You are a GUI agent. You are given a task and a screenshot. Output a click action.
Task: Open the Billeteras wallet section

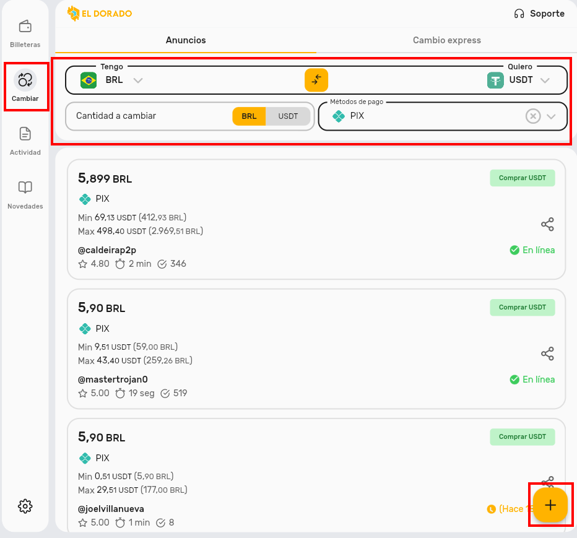[25, 34]
